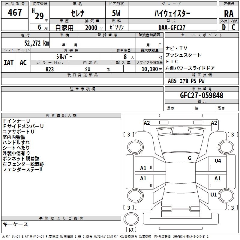Click the registration year H29
The image size is (240, 240).
(x=38, y=14)
